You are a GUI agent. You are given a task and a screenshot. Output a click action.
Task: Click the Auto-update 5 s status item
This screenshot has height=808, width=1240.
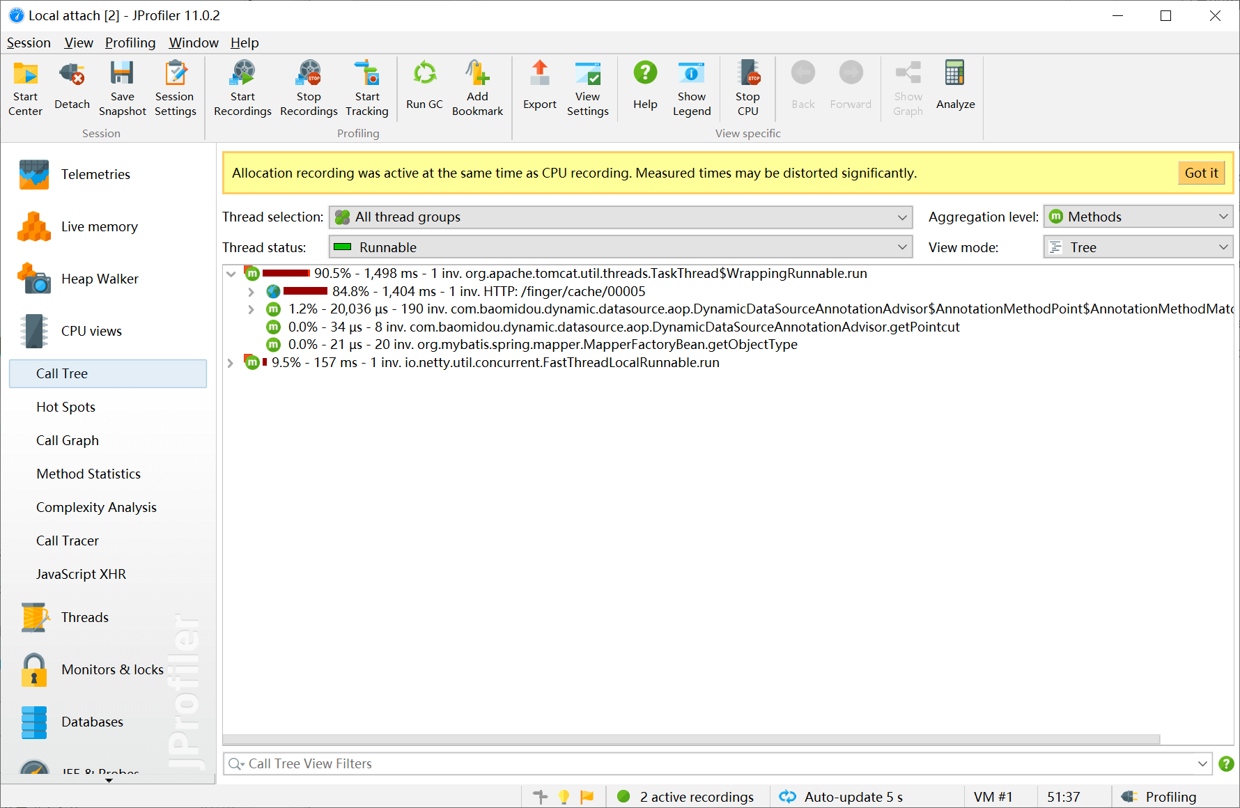[x=842, y=797]
